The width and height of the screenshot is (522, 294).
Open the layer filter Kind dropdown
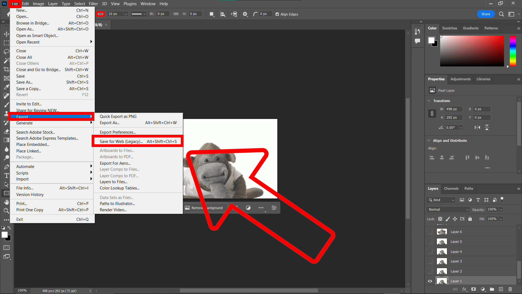pos(440,200)
